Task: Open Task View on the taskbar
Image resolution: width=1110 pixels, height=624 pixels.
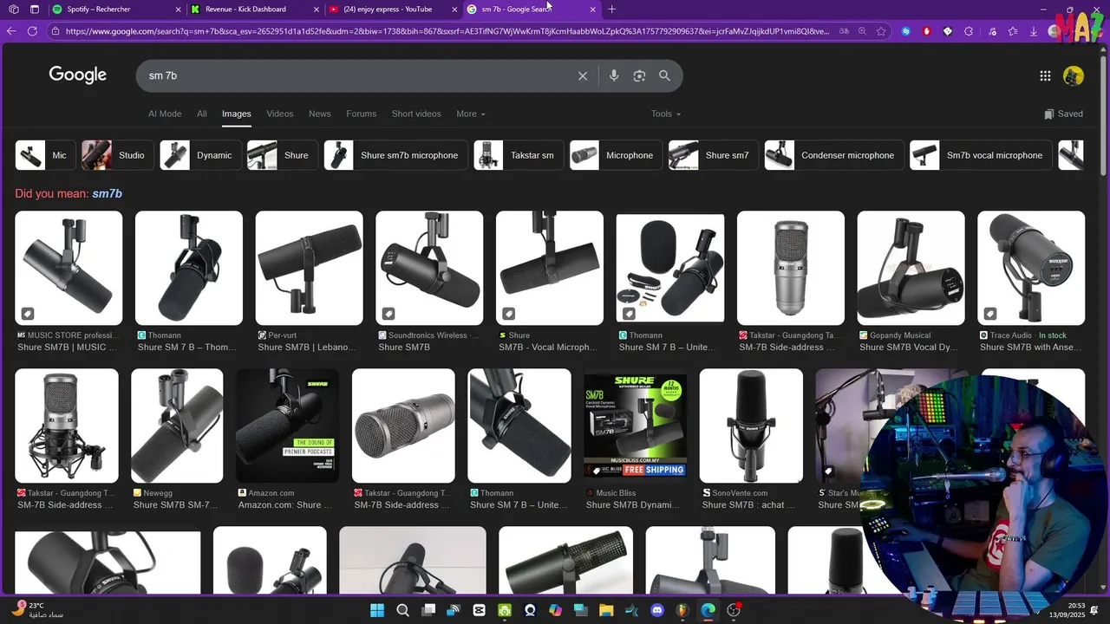Action: [428, 610]
